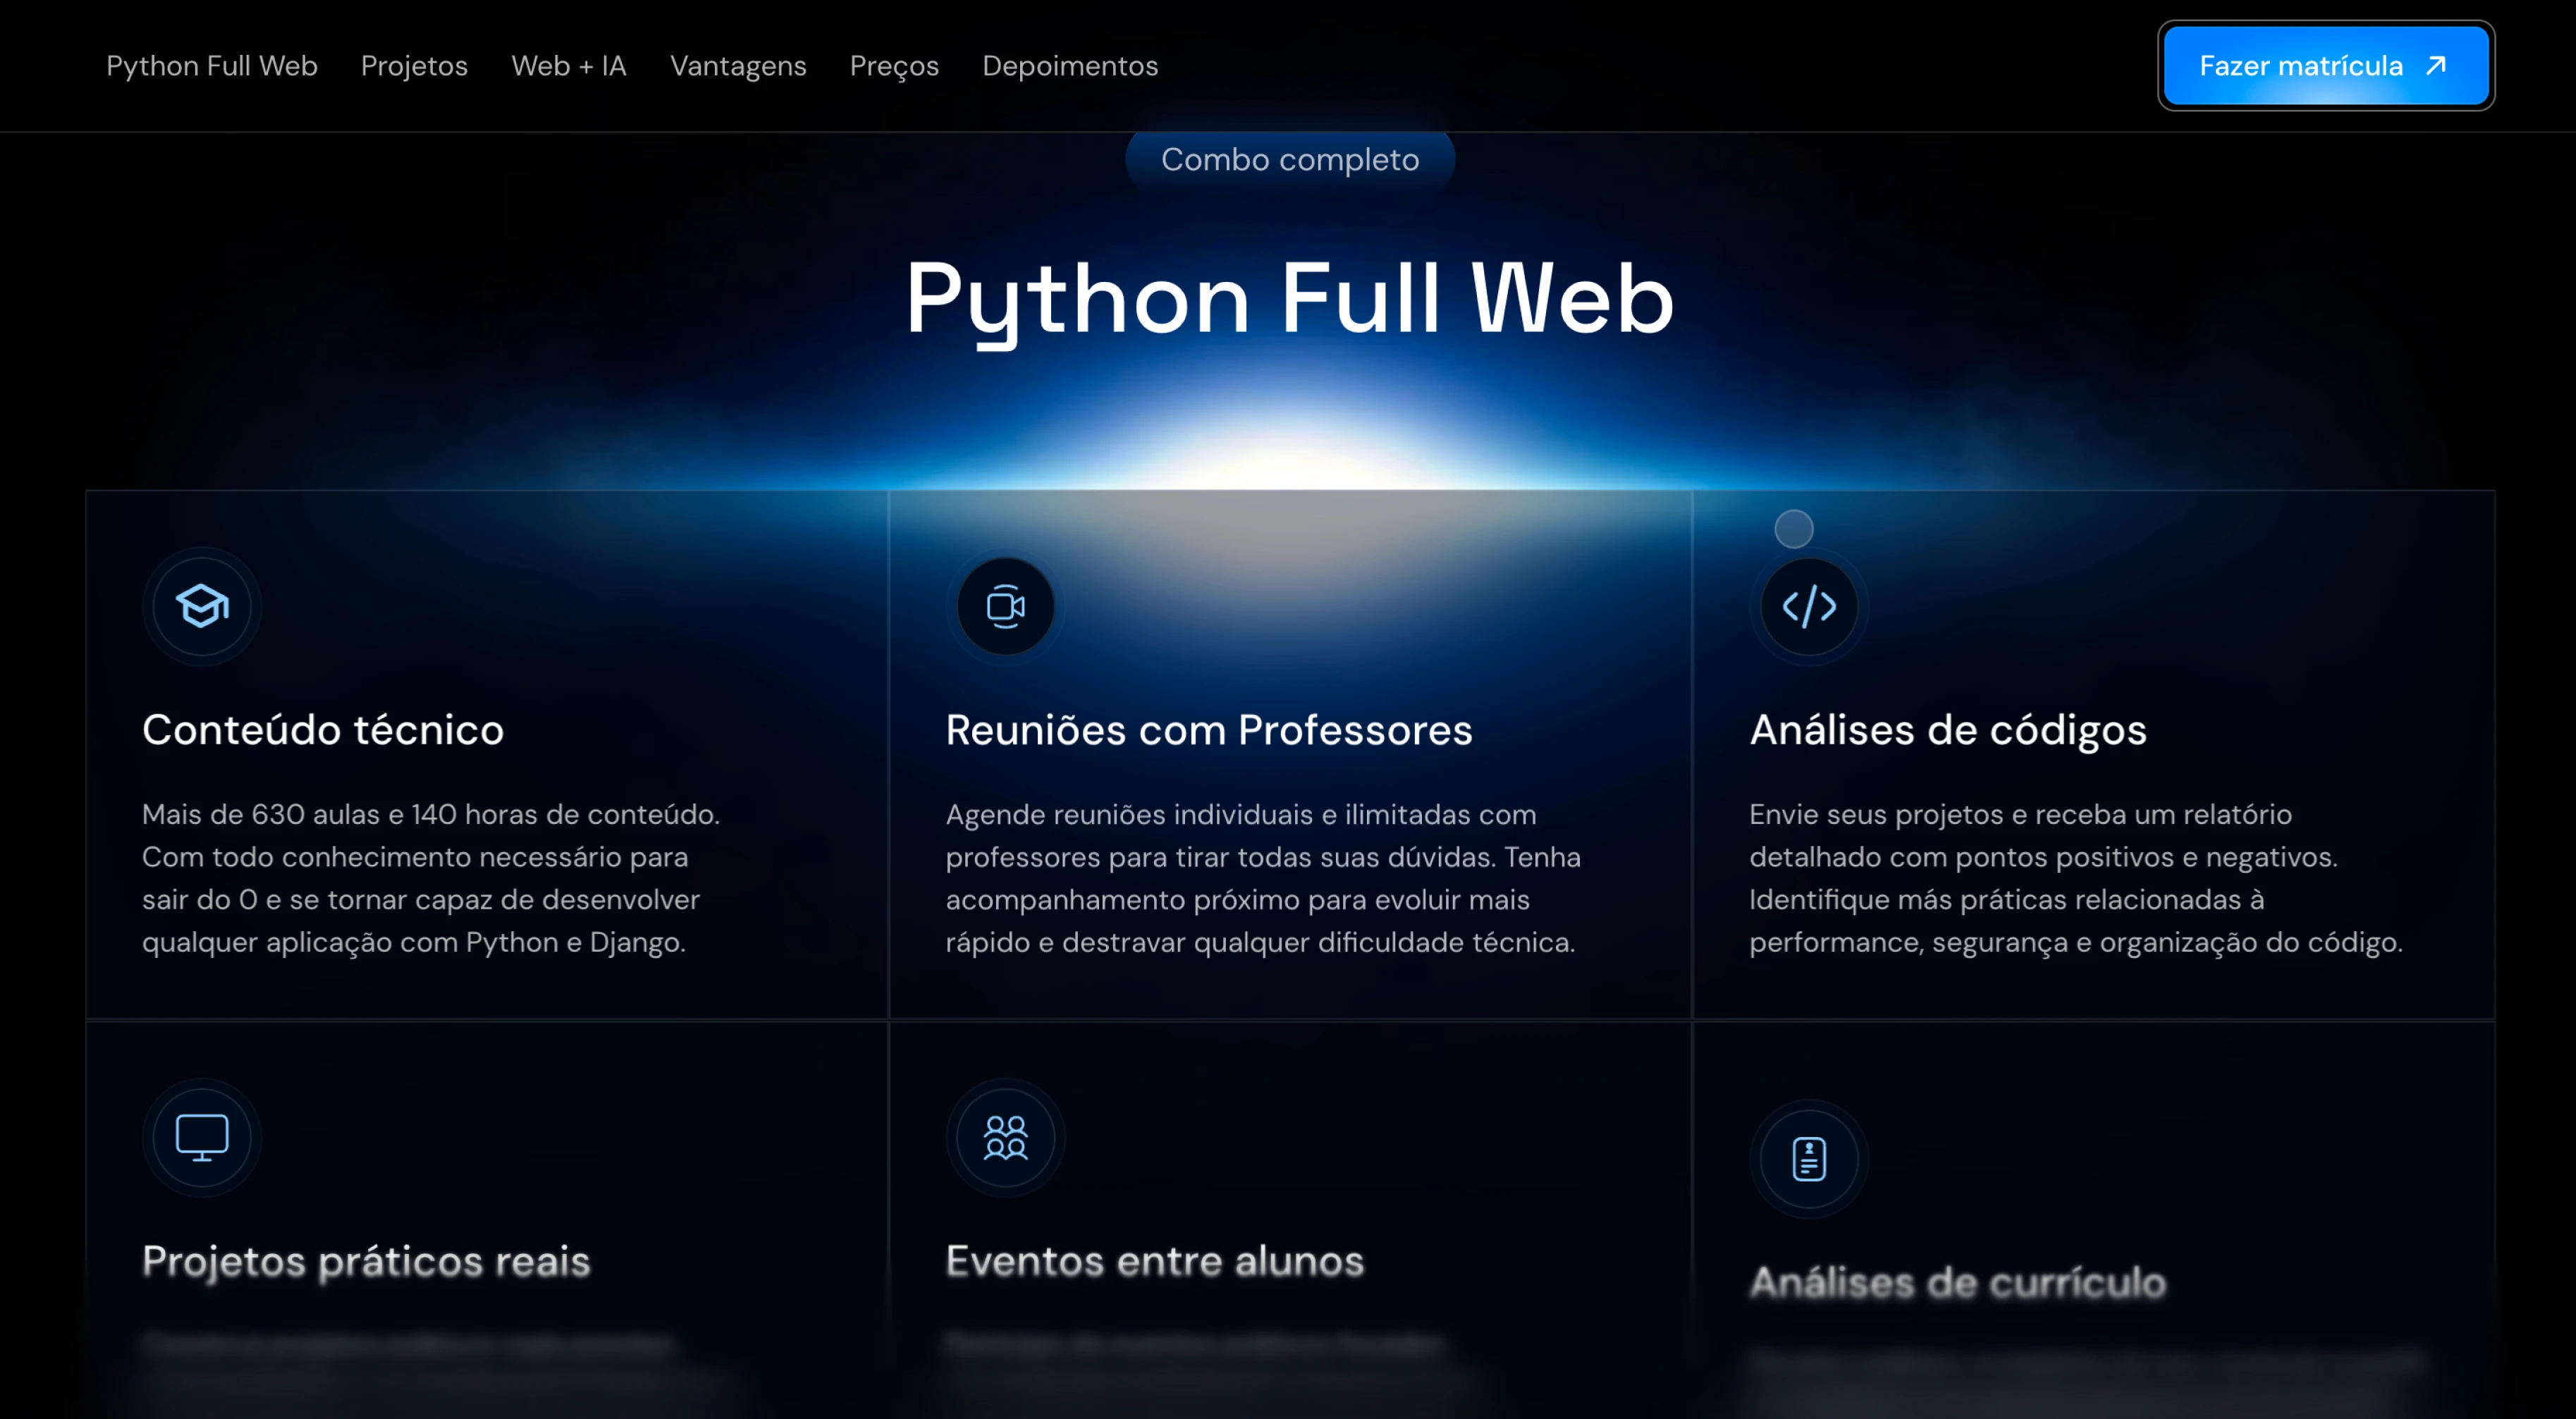Select the Web + IA nav item
The width and height of the screenshot is (2576, 1419).
click(569, 66)
